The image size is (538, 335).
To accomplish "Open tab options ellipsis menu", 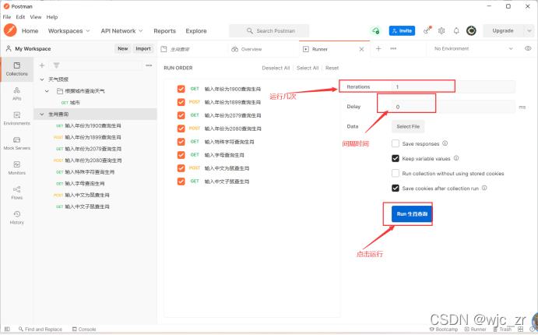I will click(393, 49).
